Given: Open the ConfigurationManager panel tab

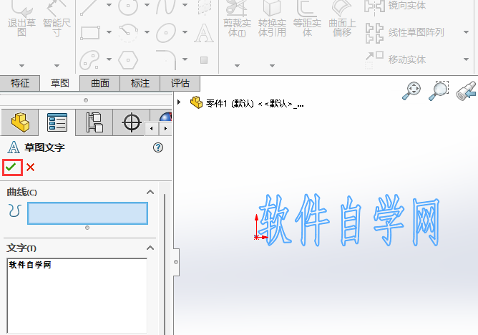Looking at the screenshot, I should (94, 122).
